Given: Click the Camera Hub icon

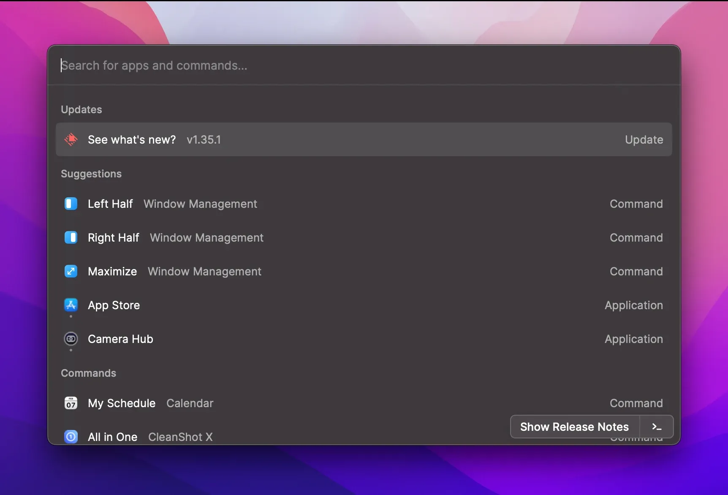Looking at the screenshot, I should pyautogui.click(x=71, y=339).
